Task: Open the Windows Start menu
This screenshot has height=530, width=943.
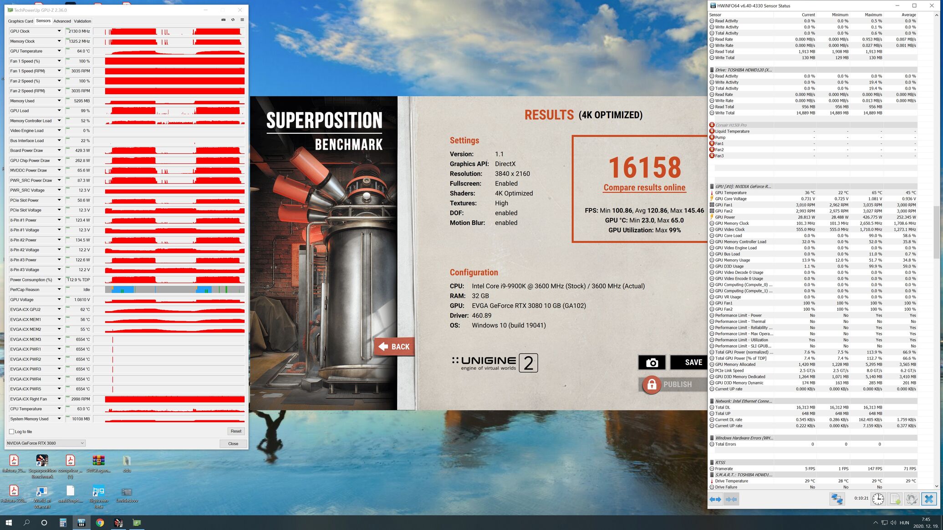Action: click(x=8, y=523)
